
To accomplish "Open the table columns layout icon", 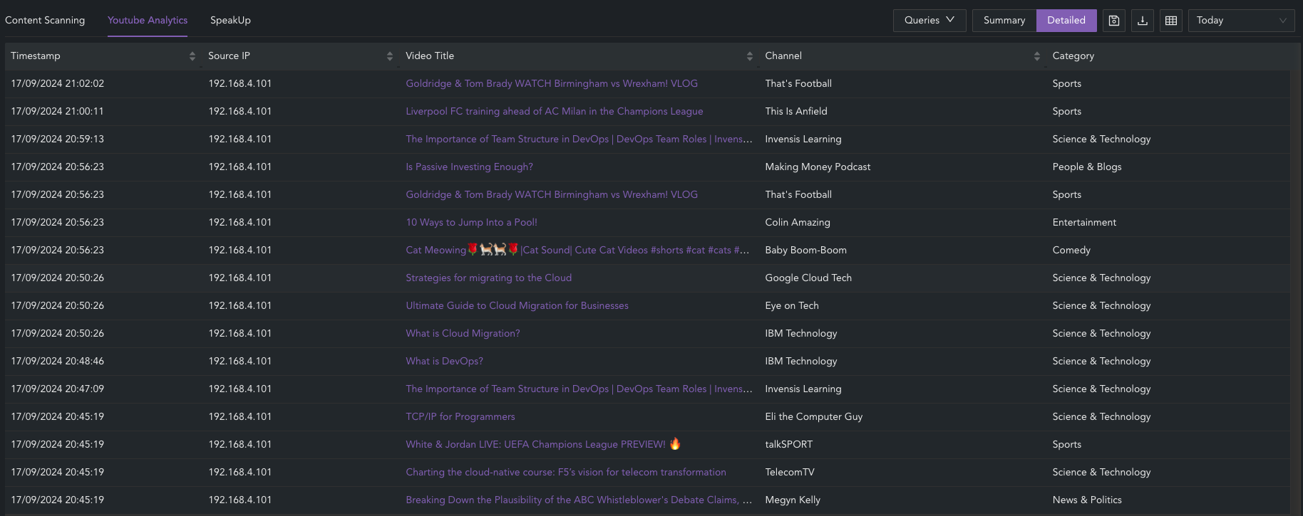I will click(x=1171, y=21).
